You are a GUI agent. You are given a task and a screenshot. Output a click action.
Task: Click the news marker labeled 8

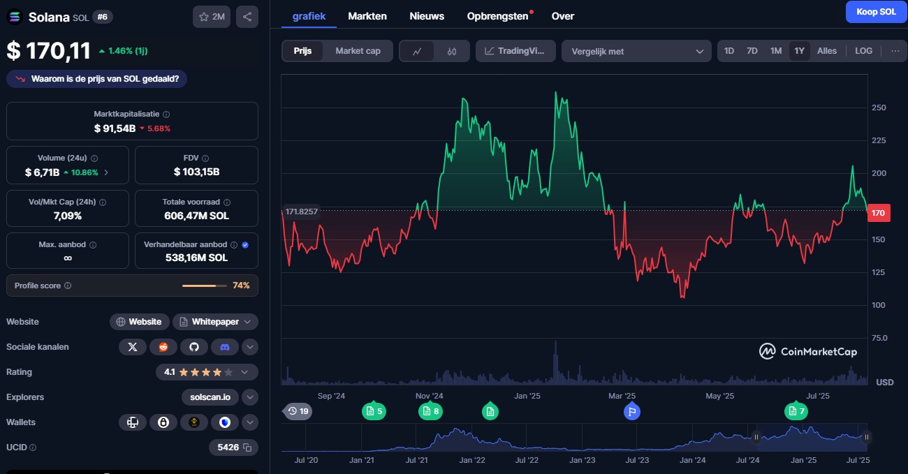(x=430, y=411)
